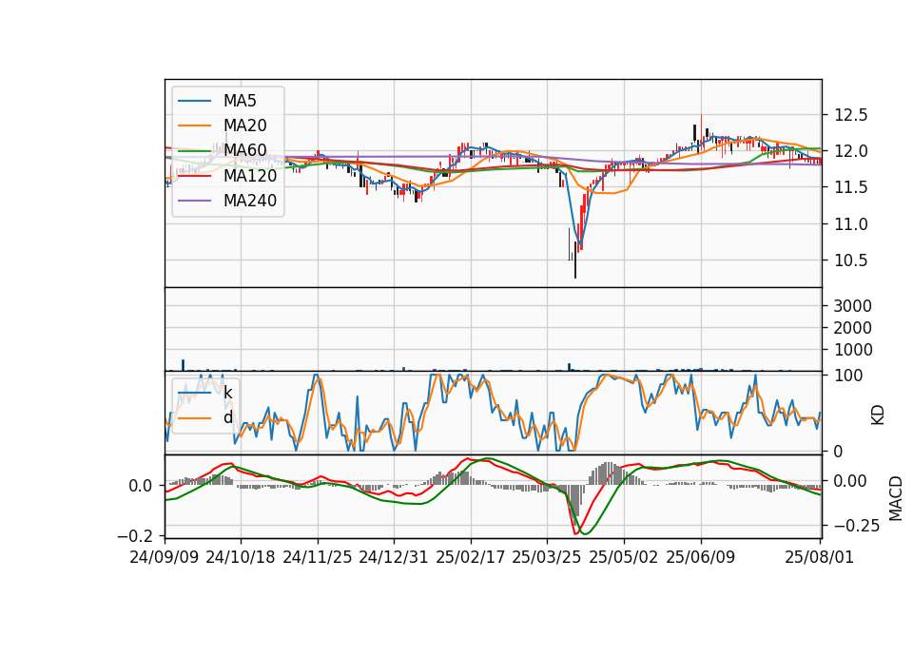Click the 3000 volume axis label
The width and height of the screenshot is (913, 656).
pos(852,306)
